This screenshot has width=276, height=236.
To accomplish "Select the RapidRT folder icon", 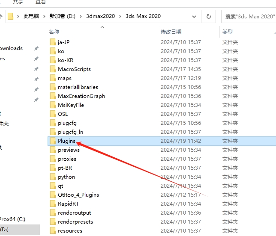I will (53, 204).
